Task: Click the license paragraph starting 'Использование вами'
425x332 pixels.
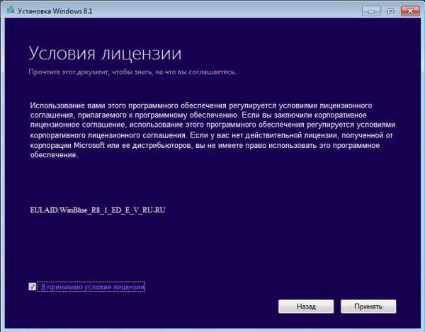Action: click(x=212, y=130)
